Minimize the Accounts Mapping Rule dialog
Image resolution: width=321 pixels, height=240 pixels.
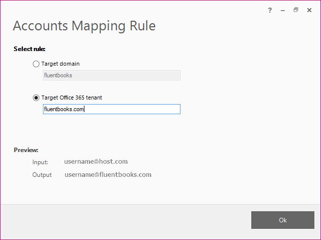point(283,10)
